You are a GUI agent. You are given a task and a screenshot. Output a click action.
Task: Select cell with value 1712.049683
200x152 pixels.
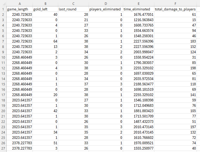click(139, 105)
